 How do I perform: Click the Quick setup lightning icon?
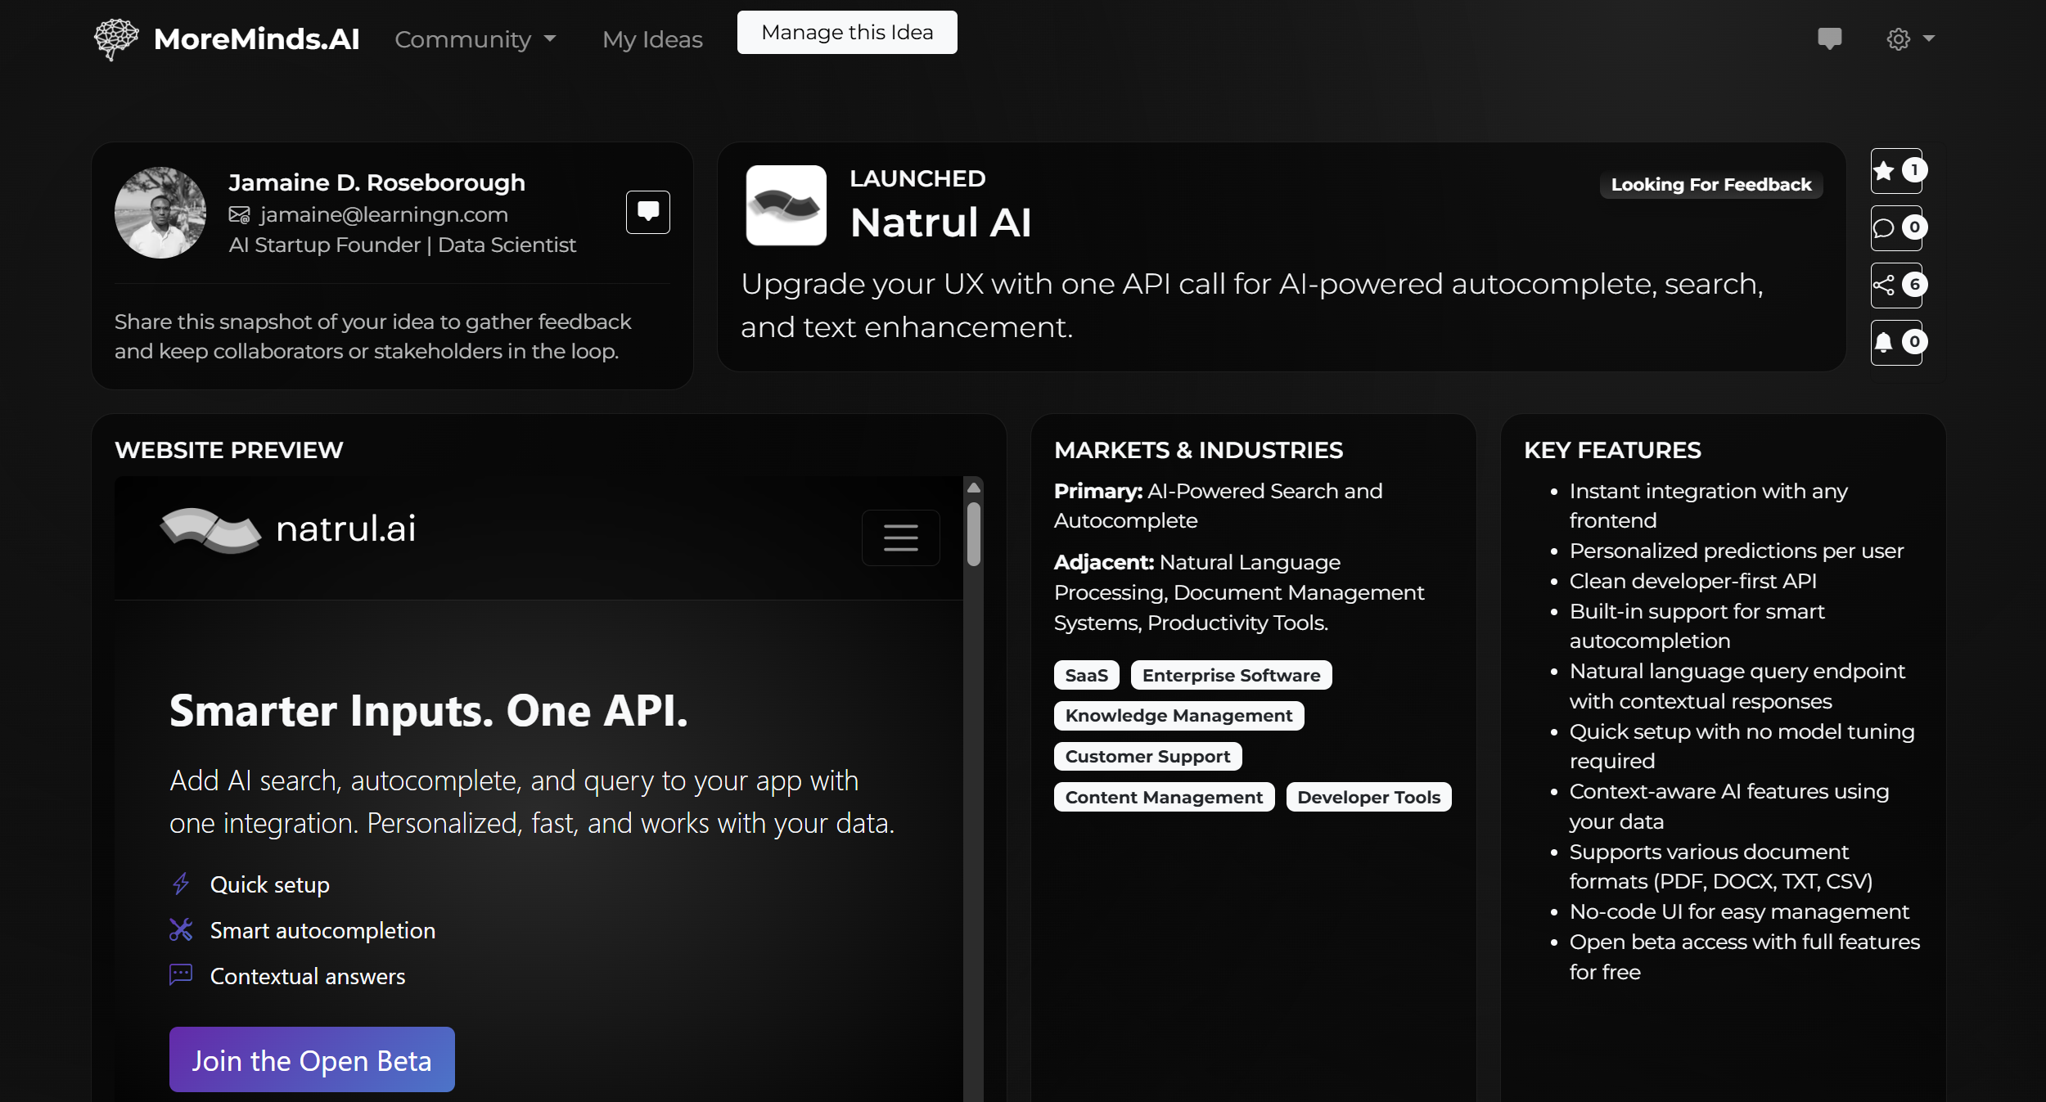tap(181, 884)
